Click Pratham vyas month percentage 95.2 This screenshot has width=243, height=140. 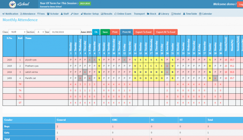click(232, 66)
